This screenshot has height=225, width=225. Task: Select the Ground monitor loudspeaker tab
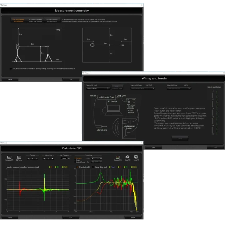click(x=52, y=20)
